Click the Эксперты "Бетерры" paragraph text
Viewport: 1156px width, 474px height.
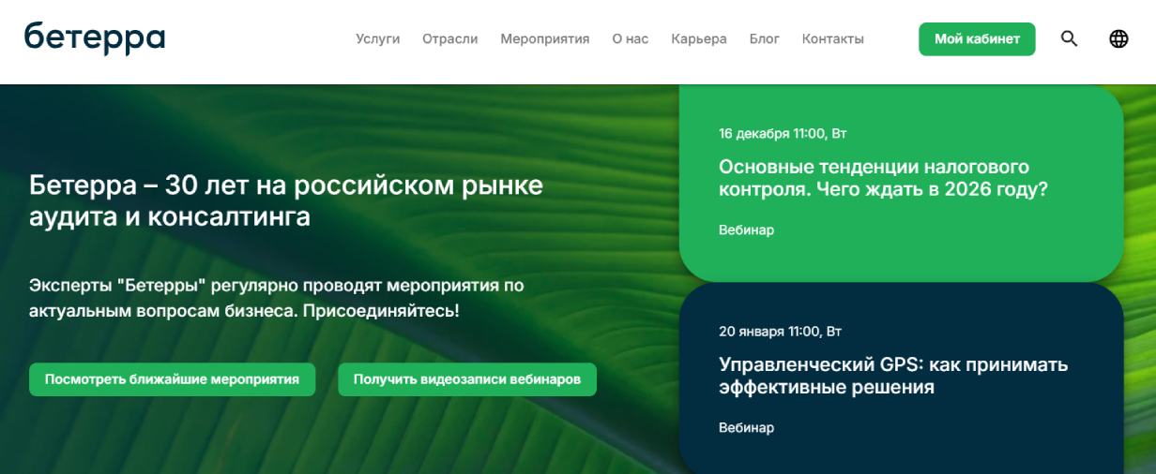click(x=277, y=297)
